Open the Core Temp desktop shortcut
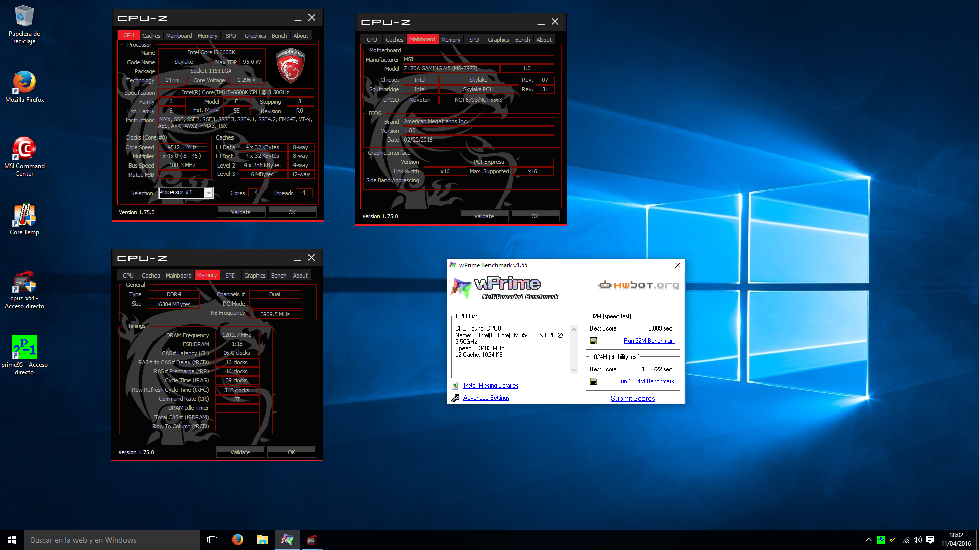Image resolution: width=979 pixels, height=550 pixels. pos(24,219)
